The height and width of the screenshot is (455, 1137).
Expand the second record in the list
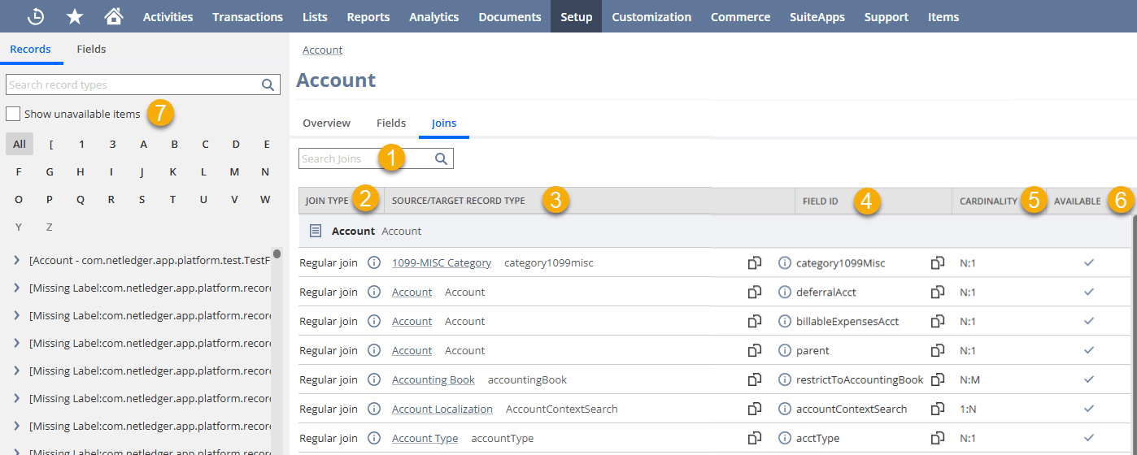click(16, 288)
